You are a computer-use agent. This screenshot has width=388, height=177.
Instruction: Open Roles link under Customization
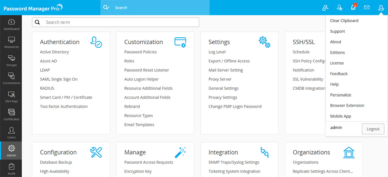coord(129,61)
